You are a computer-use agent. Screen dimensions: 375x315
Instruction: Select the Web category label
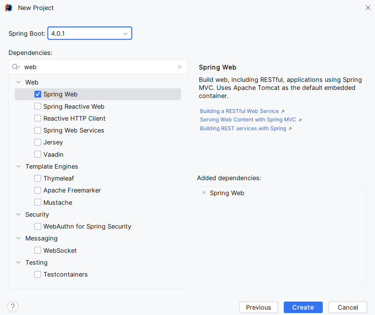(x=32, y=82)
